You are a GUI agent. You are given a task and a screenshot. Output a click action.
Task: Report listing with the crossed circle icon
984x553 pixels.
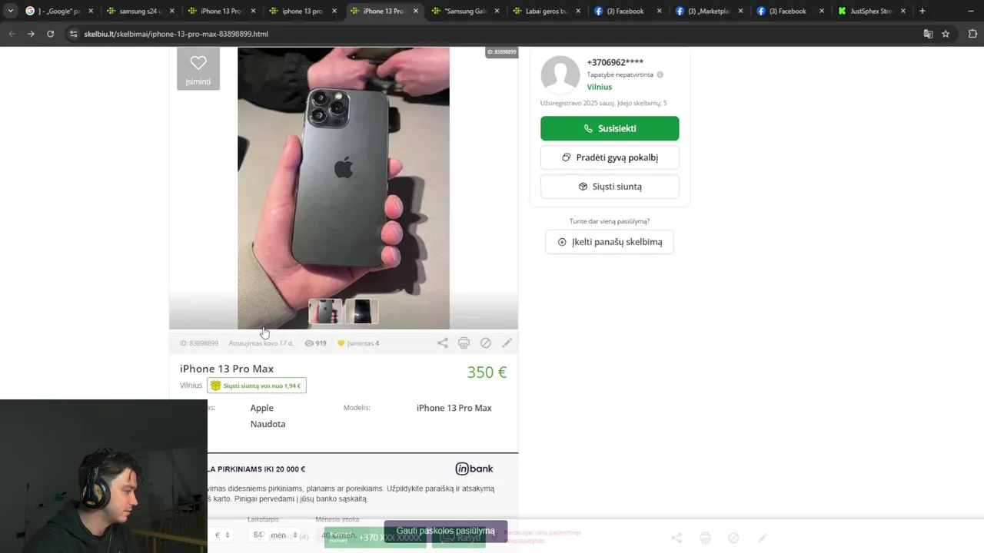tap(485, 343)
